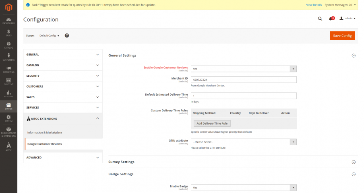
Task: Open the Enable Badge dropdown
Action: point(244,187)
